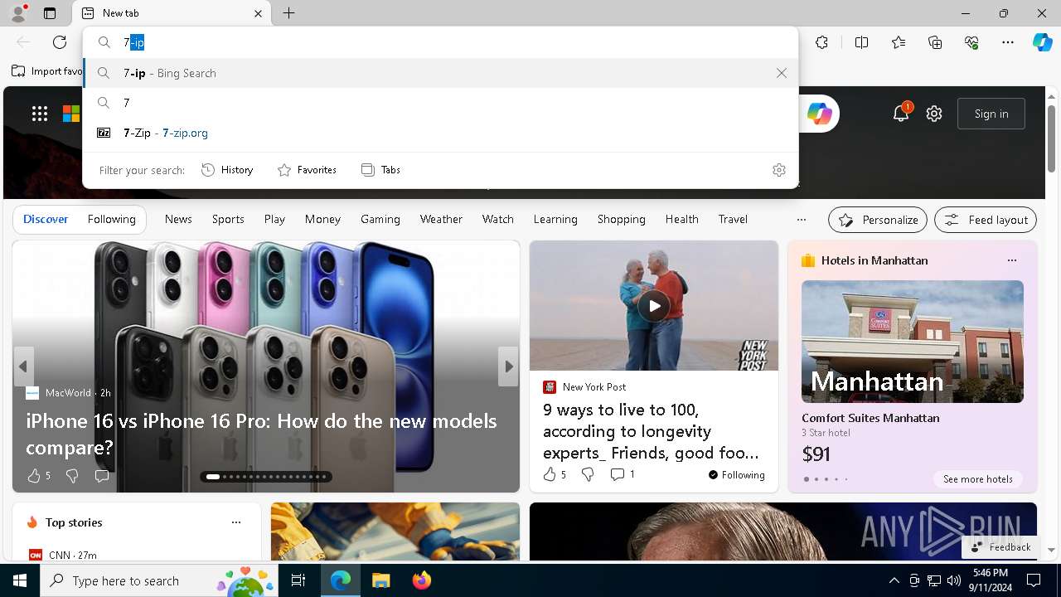
Task: Open notifications bell on the page
Action: click(x=901, y=114)
